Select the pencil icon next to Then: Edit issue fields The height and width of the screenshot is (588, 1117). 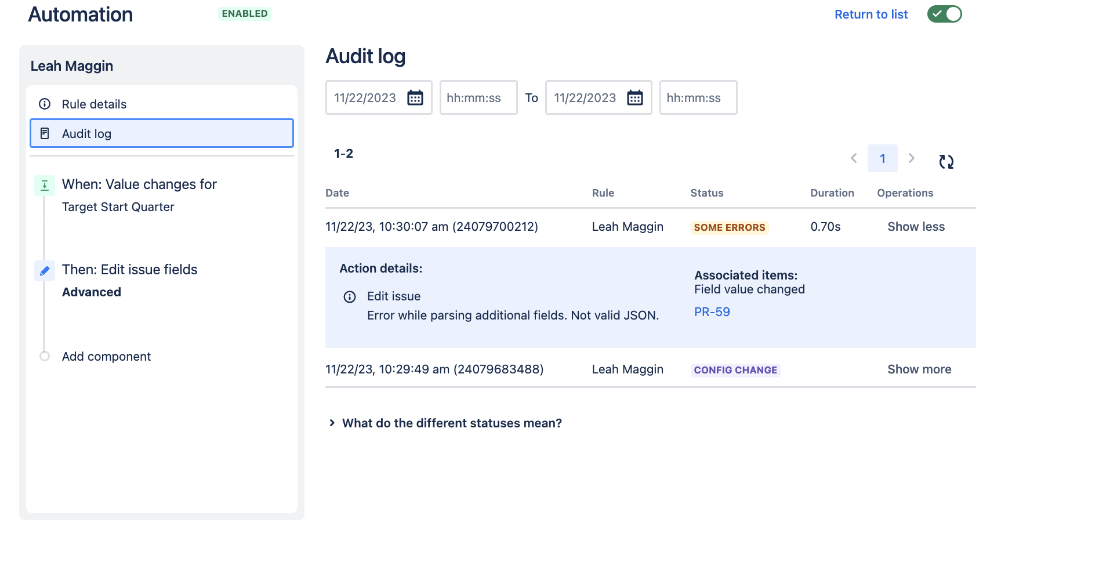(45, 270)
